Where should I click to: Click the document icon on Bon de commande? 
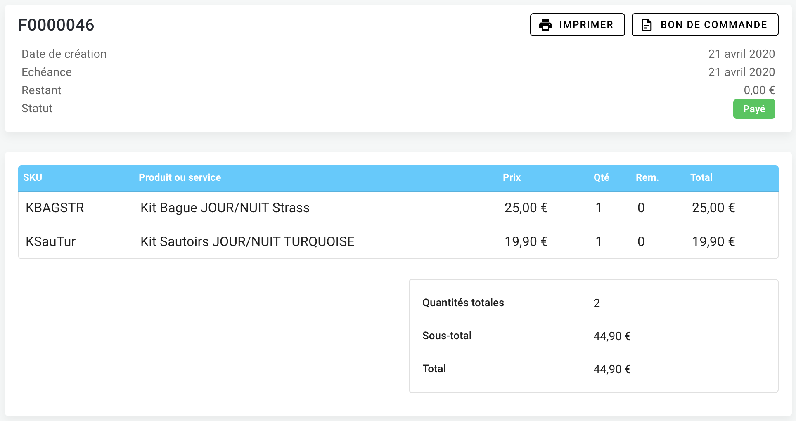point(647,25)
